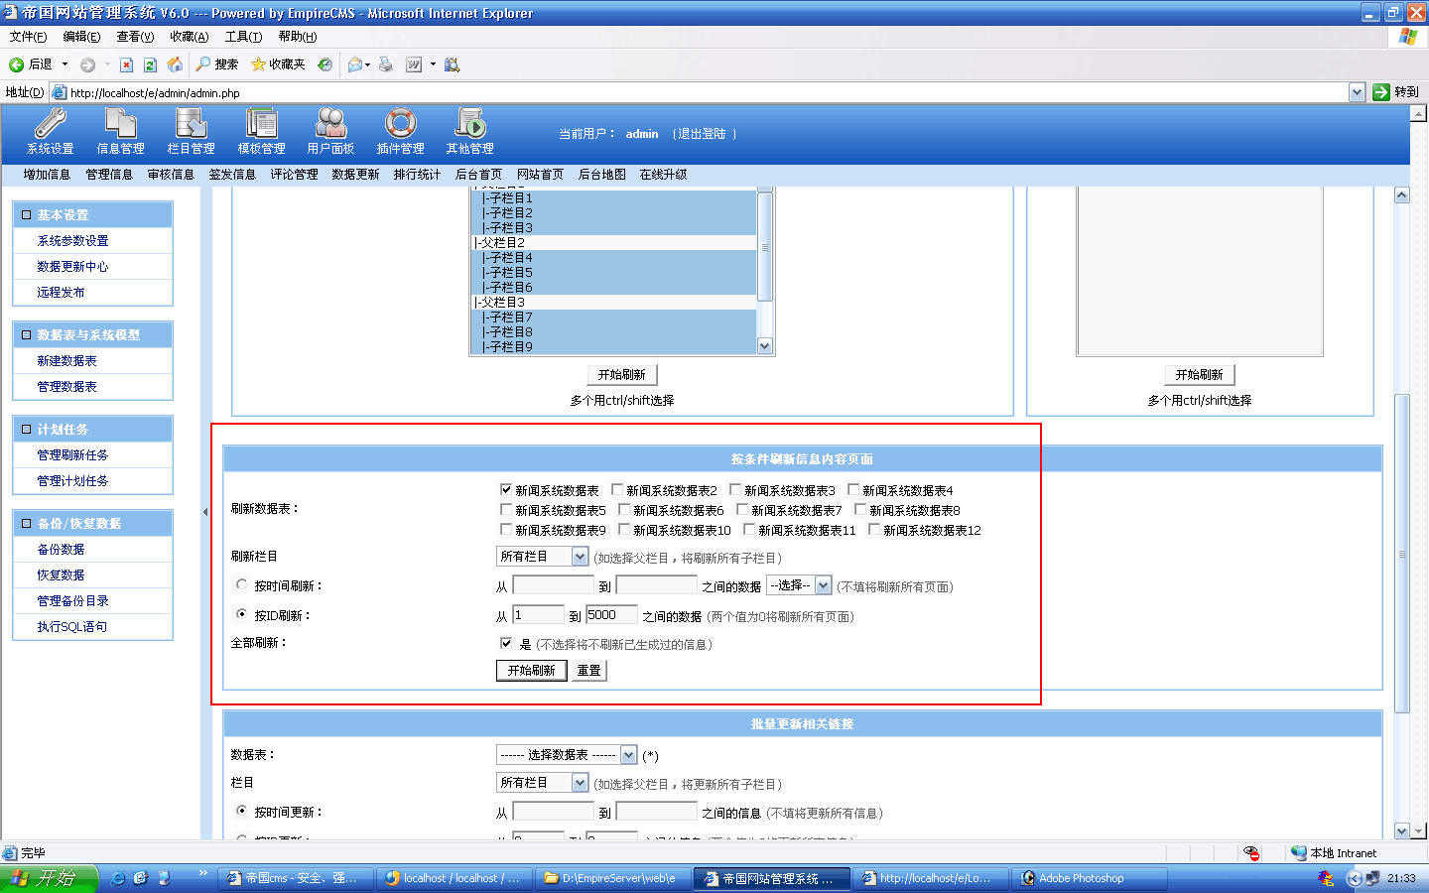Viewport: 1429px width, 893px height.
Task: Open the 备份数据 sidebar link
Action: [x=61, y=550]
